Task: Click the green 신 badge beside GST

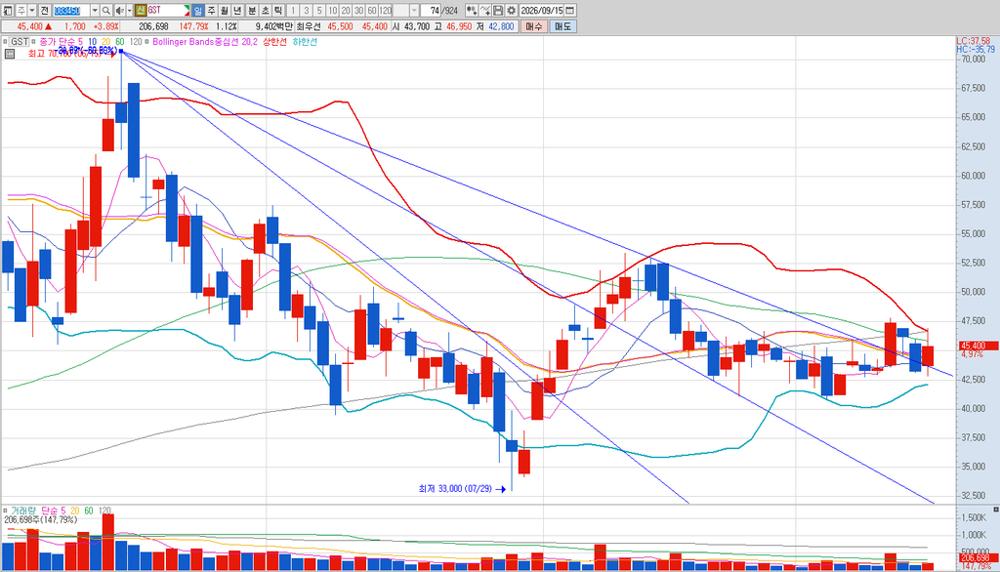Action: pyautogui.click(x=141, y=10)
